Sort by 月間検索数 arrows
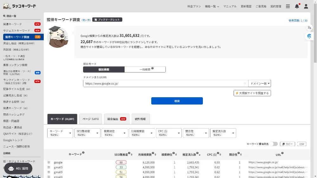 tap(155, 155)
